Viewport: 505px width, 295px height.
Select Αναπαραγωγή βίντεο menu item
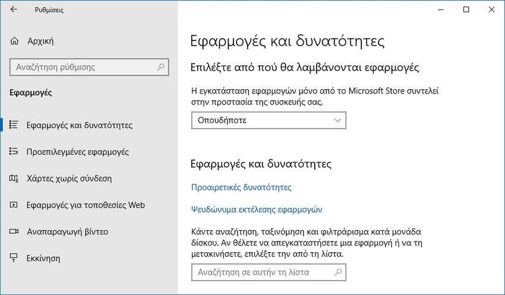point(68,232)
